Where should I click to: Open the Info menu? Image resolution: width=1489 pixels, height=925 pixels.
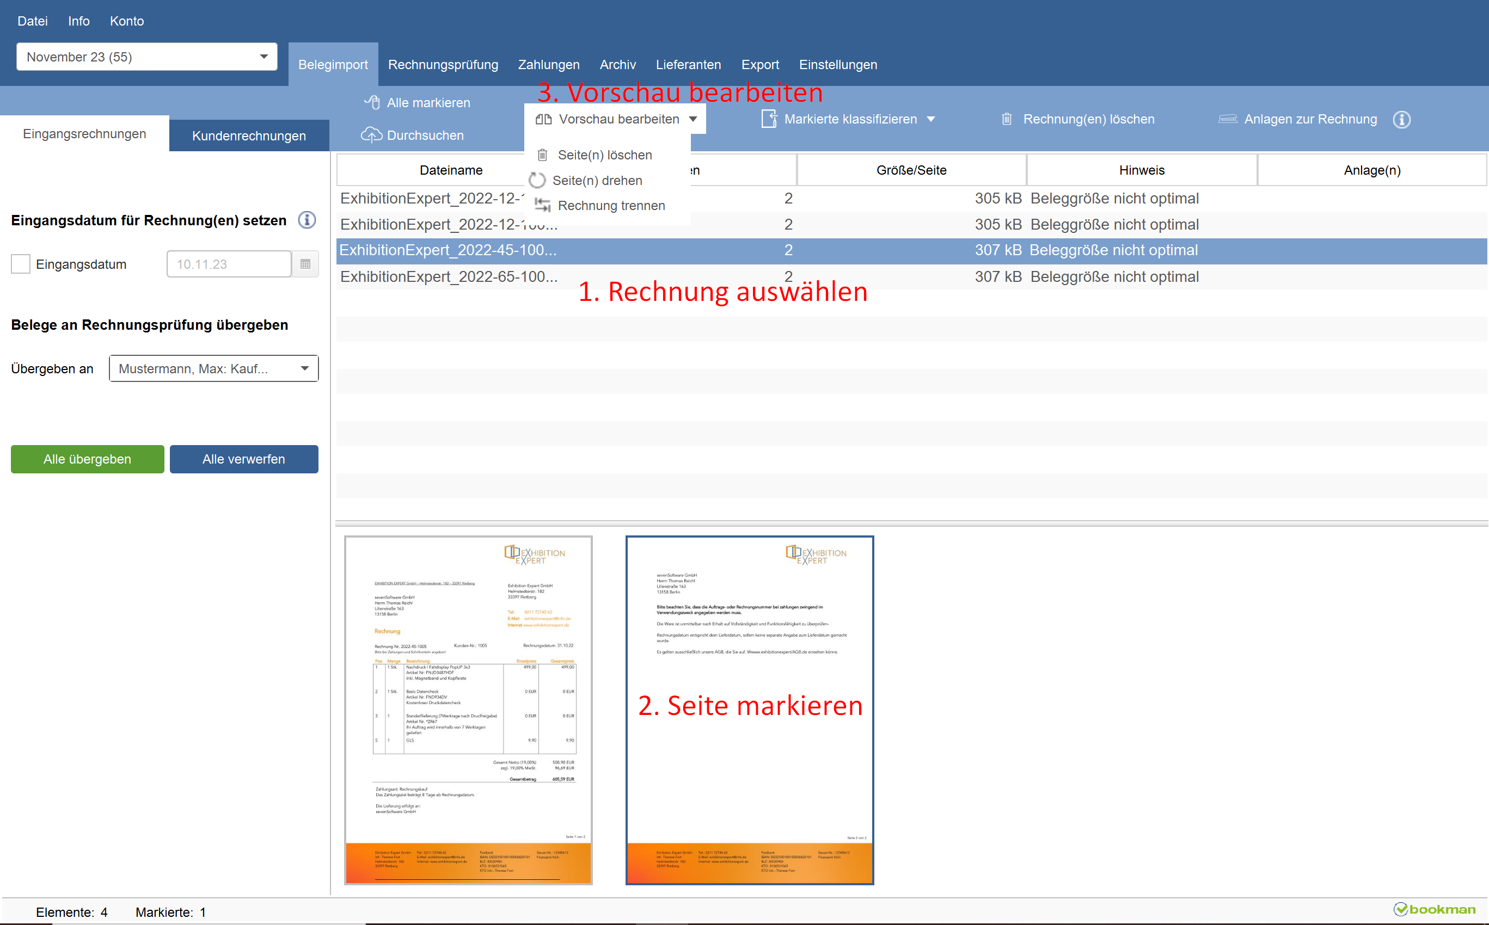78,21
